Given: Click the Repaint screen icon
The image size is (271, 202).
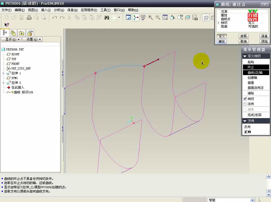Looking at the screenshot, I should 128,17.
